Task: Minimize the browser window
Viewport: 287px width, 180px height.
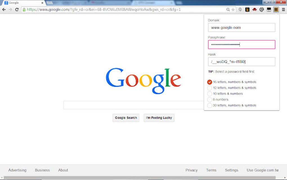Action: point(266,2)
